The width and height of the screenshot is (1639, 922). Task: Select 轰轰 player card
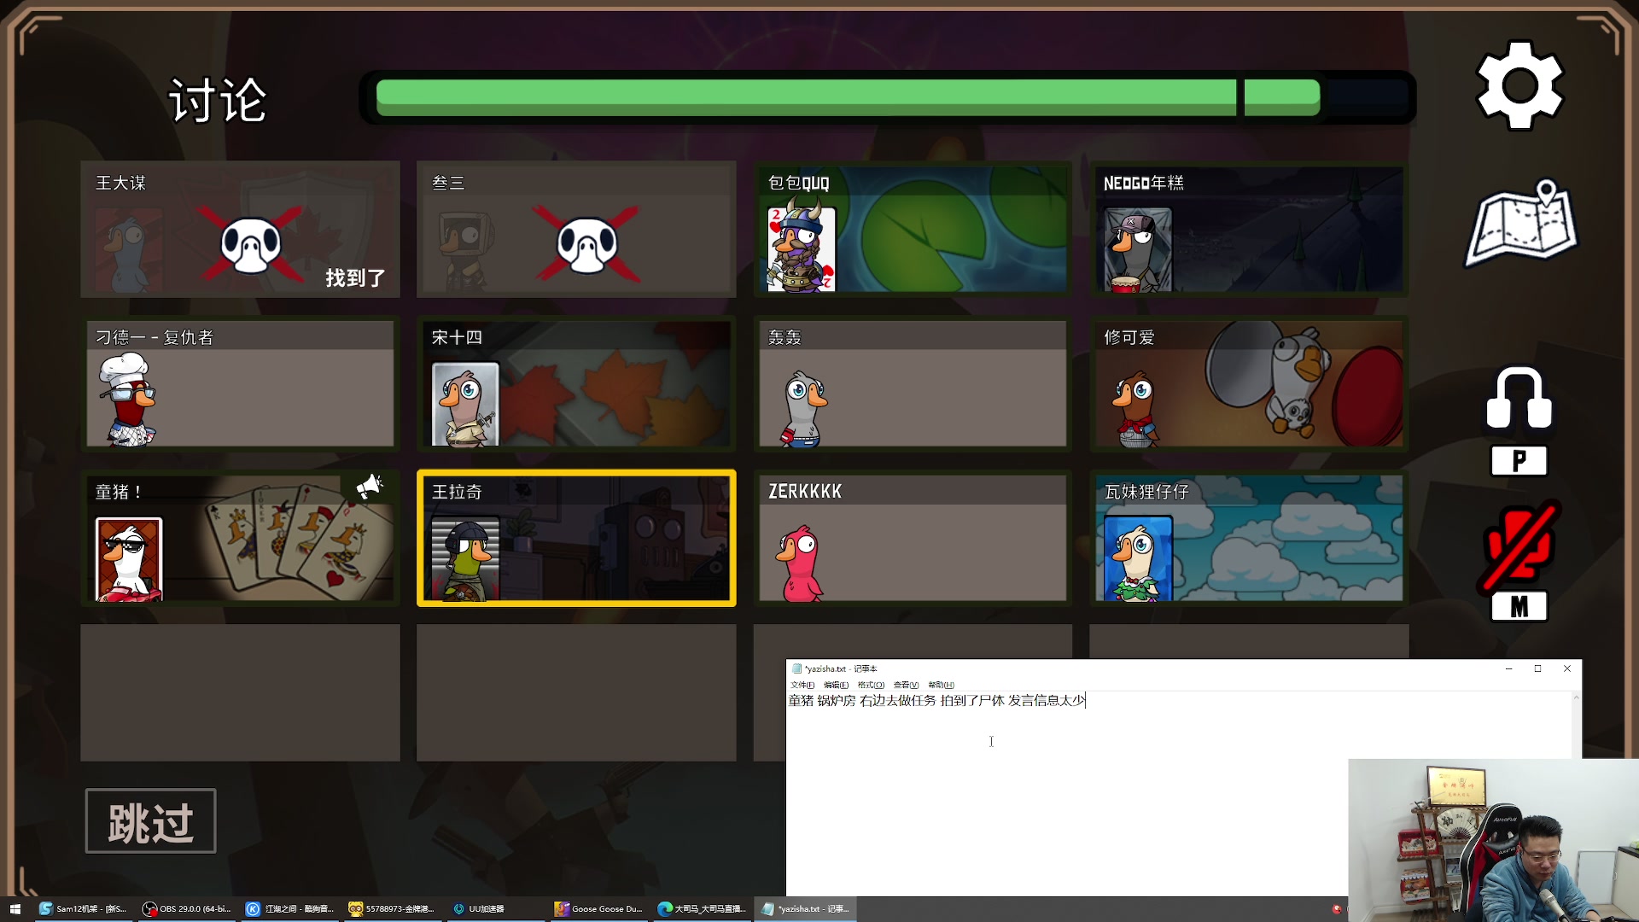913,383
